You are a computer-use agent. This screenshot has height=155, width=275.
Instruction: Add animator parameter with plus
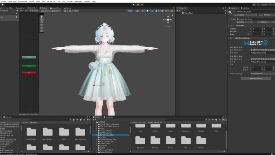16,13
